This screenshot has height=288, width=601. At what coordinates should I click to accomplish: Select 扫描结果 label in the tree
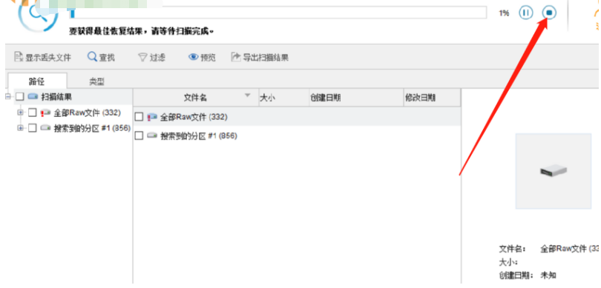[56, 97]
